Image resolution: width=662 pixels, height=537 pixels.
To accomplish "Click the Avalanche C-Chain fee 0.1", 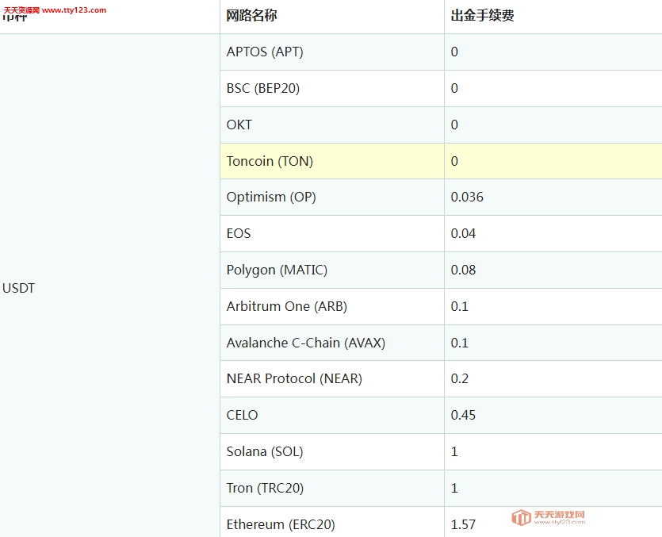I will coord(459,343).
